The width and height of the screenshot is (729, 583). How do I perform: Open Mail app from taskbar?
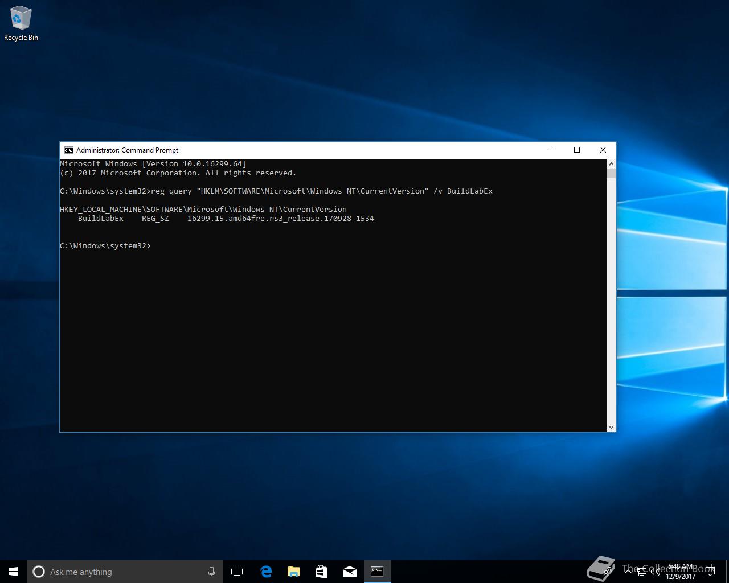point(349,572)
